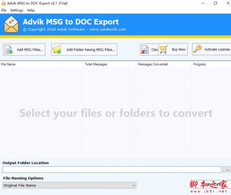Open the File Naming Options dropdown

[69, 185]
